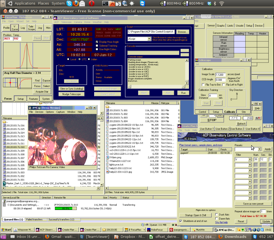
Task: Click the parent folder icon in remote file list
Action: coord(107,107)
